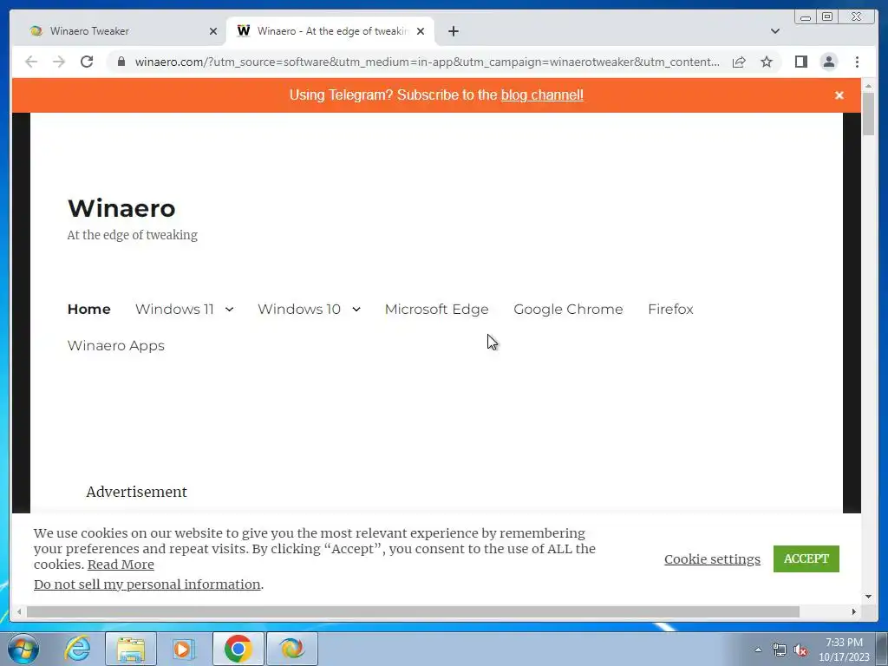Open a new tab
This screenshot has height=666, width=888.
tap(454, 31)
